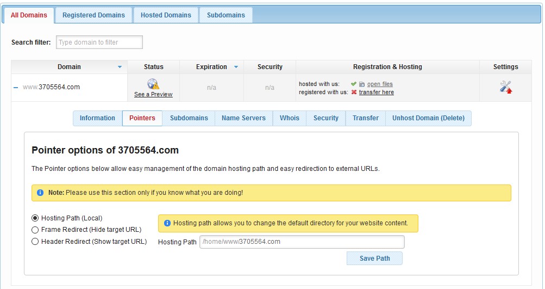Open the Security sub-tab
This screenshot has height=289, width=545.
(325, 118)
